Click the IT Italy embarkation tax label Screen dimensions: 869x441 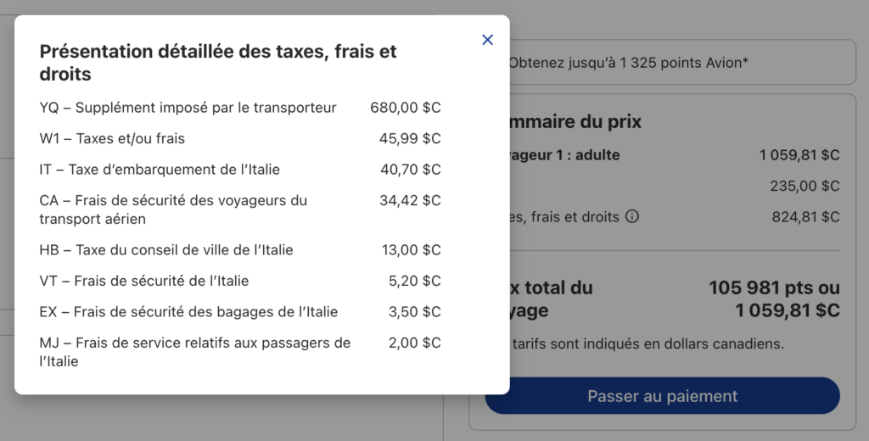pos(160,170)
